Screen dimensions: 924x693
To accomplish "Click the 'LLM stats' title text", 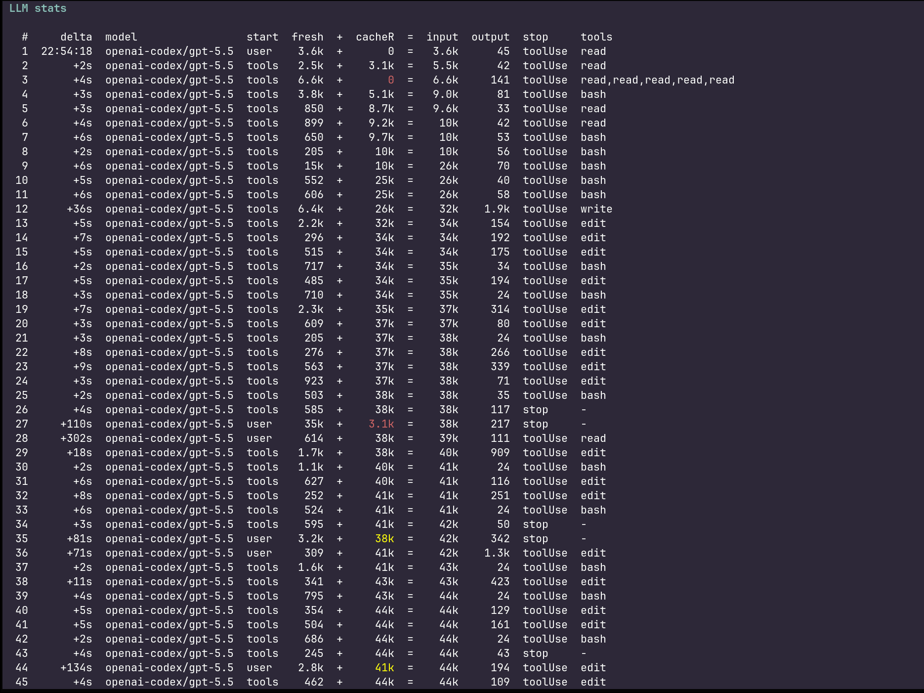I will tap(38, 8).
